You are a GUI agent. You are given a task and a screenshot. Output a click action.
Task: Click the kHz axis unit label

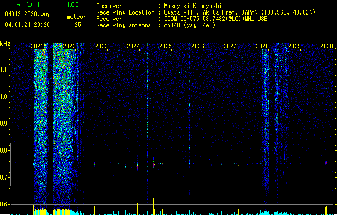coord(5,44)
